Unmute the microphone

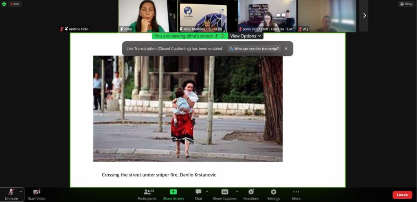pos(11,194)
